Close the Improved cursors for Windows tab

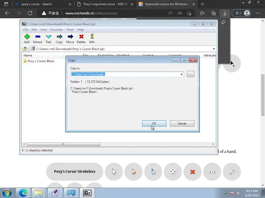point(194,4)
